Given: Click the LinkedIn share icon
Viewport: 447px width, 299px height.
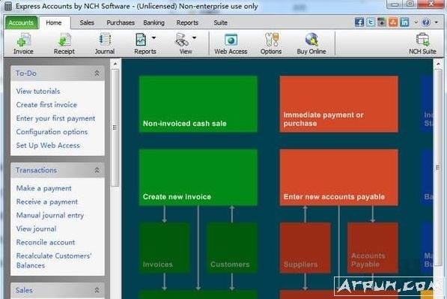Looking at the screenshot, I should coord(404,22).
